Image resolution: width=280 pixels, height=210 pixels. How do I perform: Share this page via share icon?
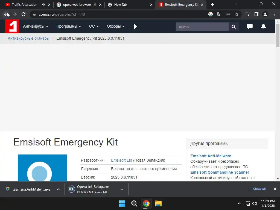228,14
